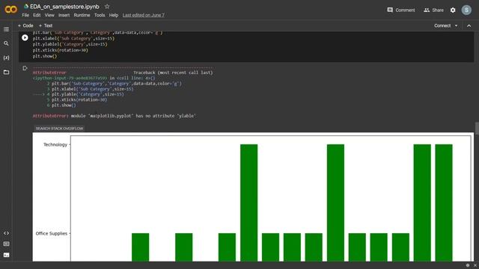Click the plt.show() line in the code cell
This screenshot has height=269, width=479.
point(45,56)
